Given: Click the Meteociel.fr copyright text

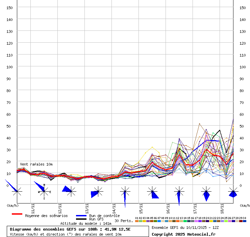Looking at the screenshot, I should 183,234.
